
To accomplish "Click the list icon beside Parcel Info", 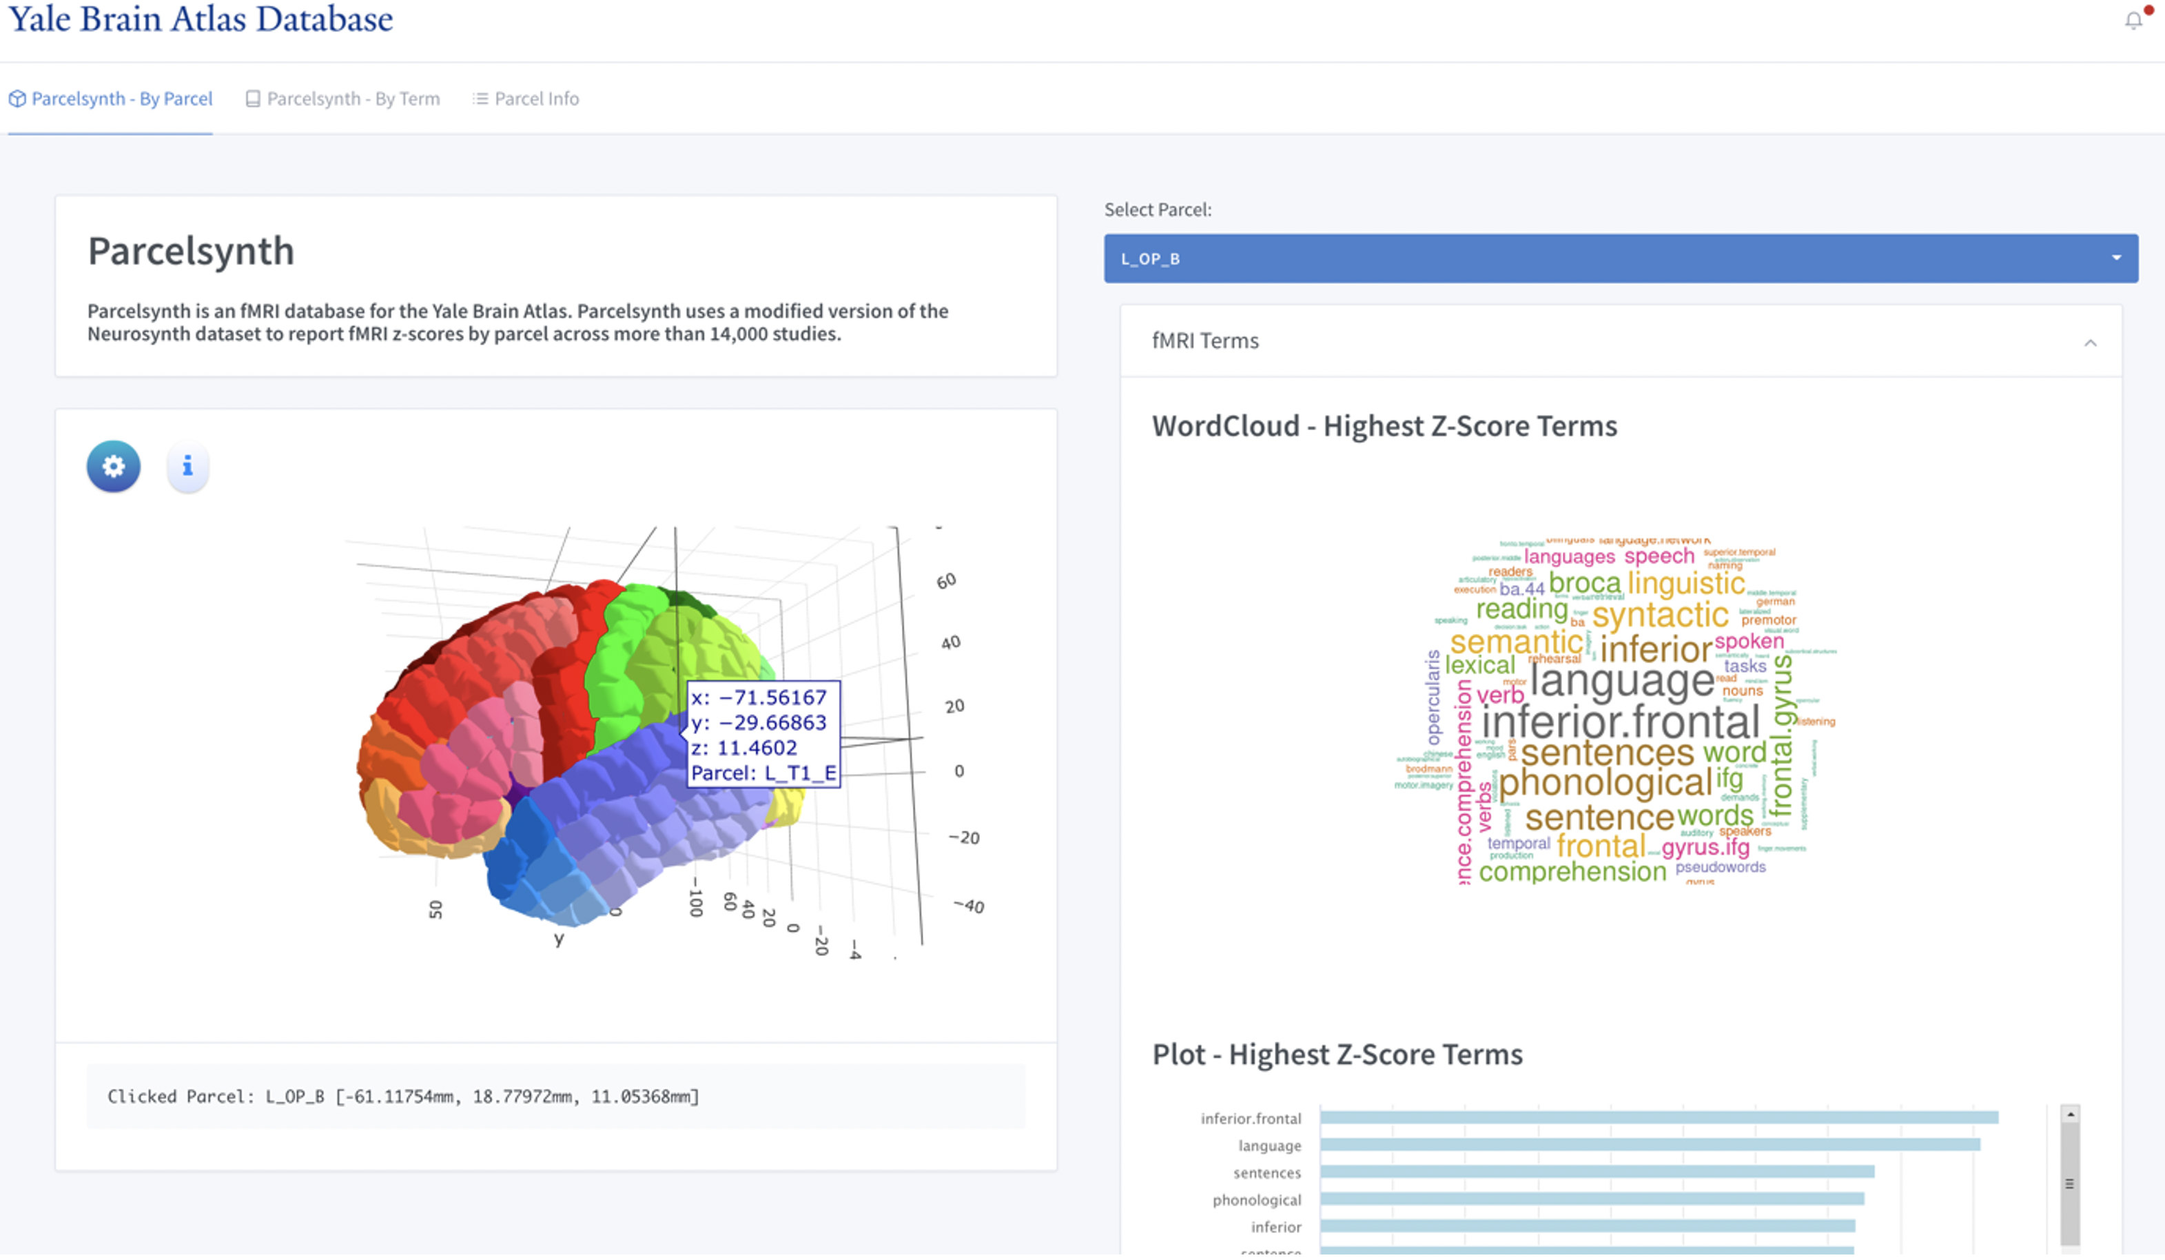I will click(480, 99).
